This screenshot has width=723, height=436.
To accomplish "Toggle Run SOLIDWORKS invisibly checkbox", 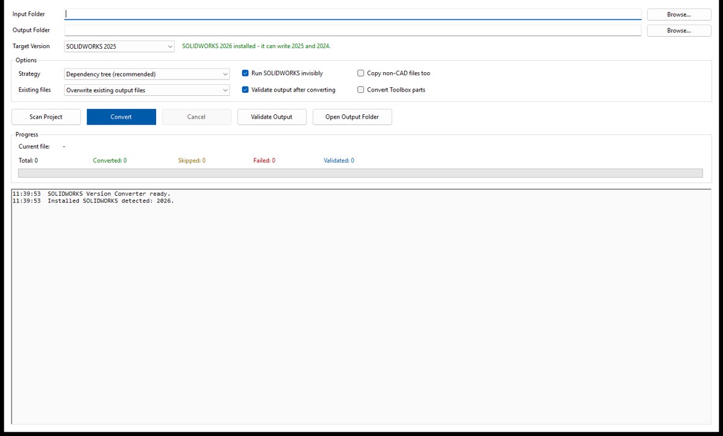I will coord(282,73).
